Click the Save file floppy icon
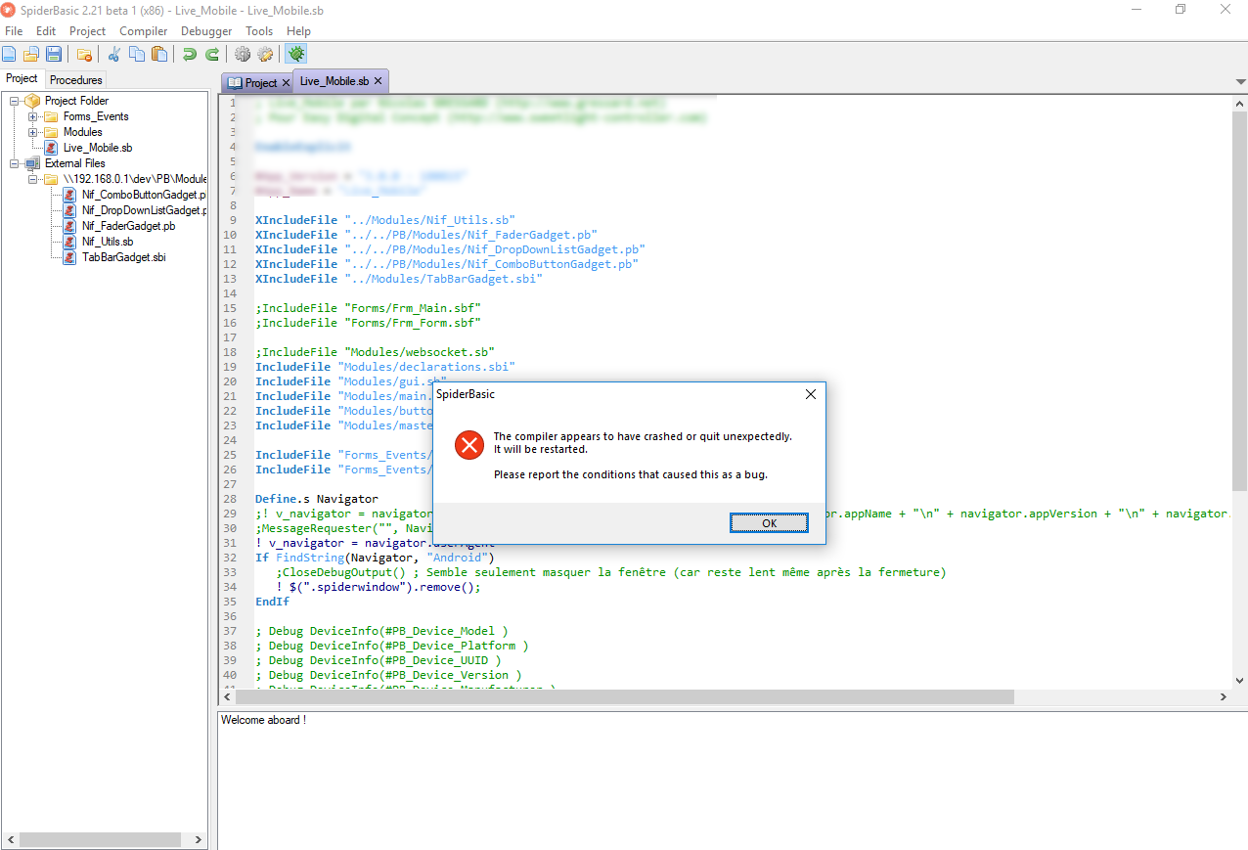 54,54
